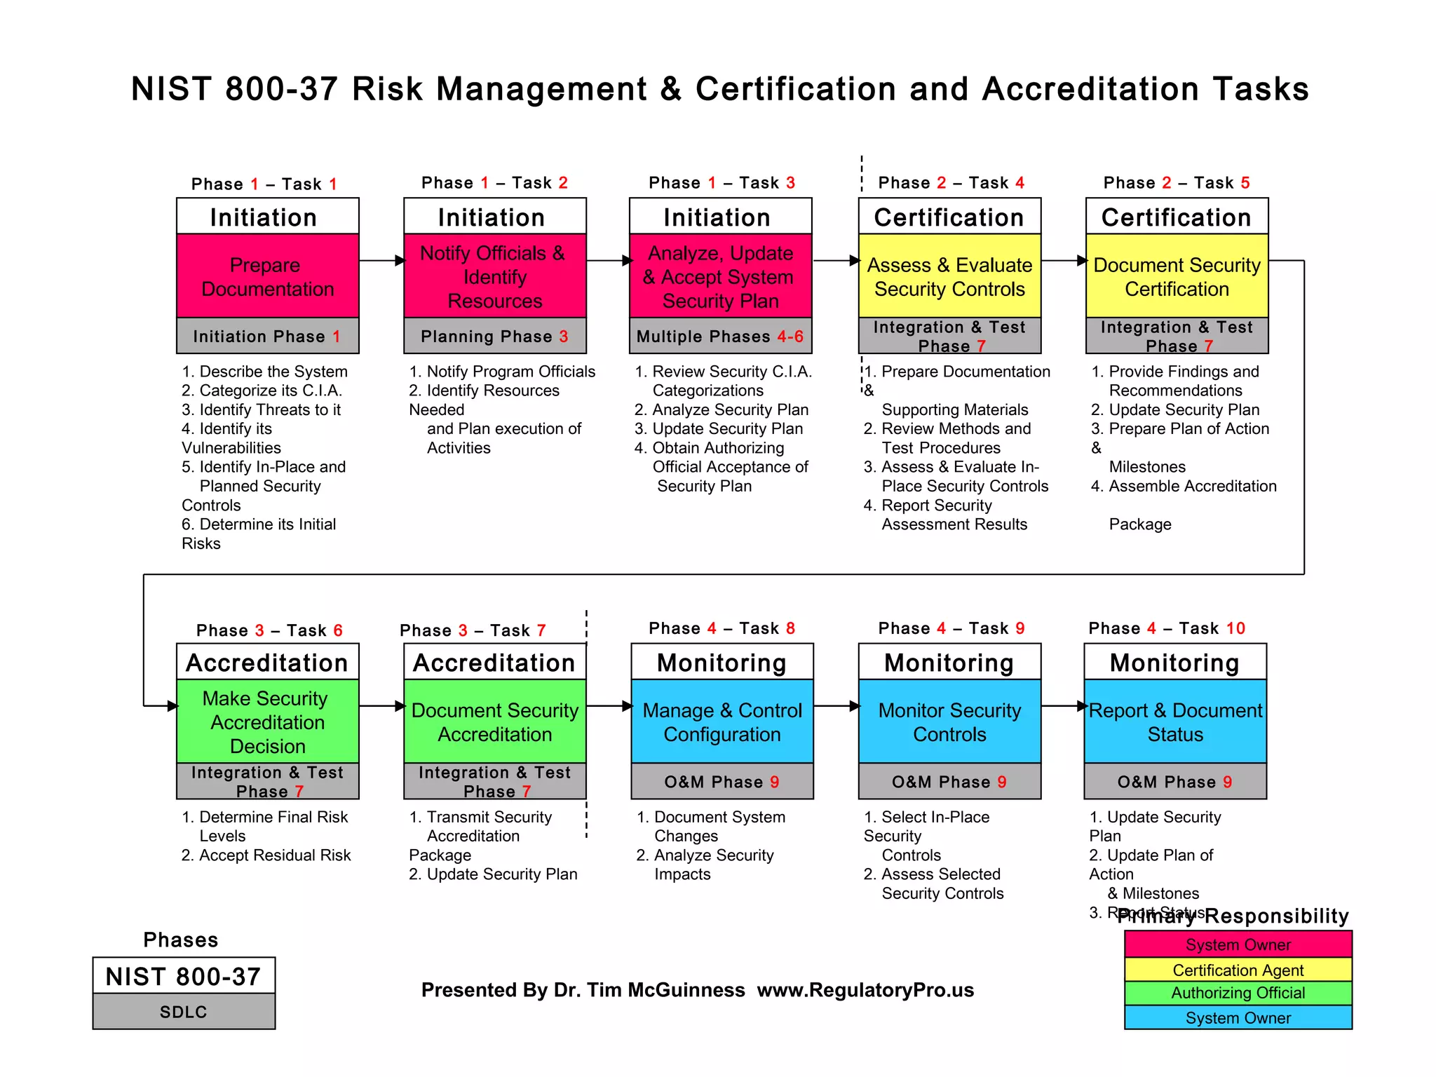Viewport: 1436px width, 1077px height.
Task: Select the green Authorizing Official legend swatch
Action: [1238, 993]
